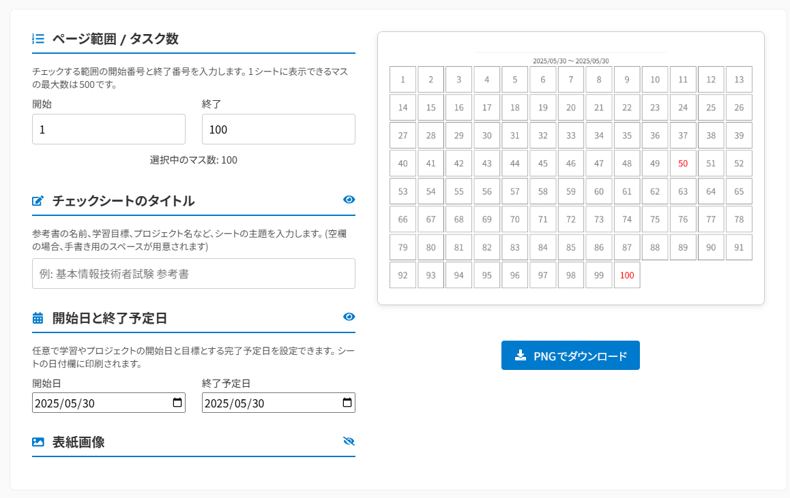Toggle visibility of the date section
Image resolution: width=790 pixels, height=498 pixels.
pos(349,316)
